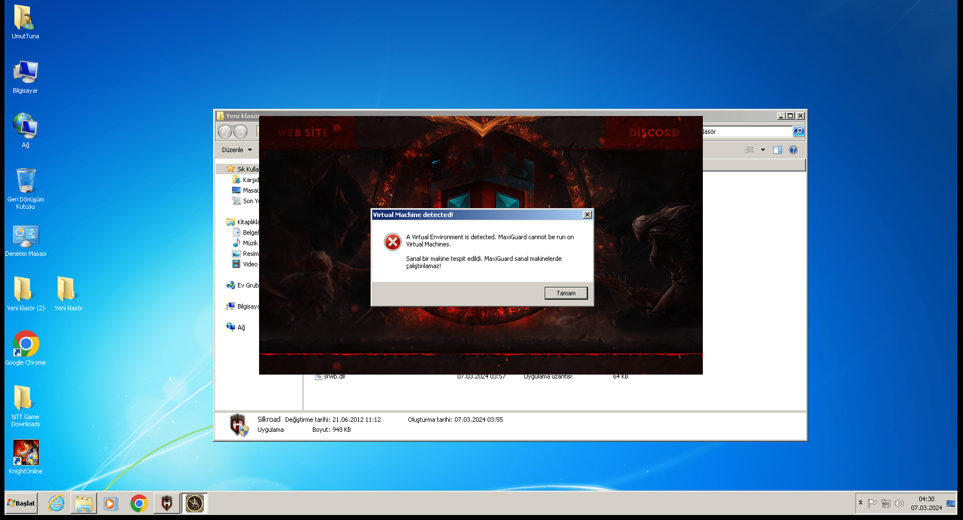Screen dimensions: 963x520
Task: Change view using the view icon in Explorer
Action: (x=749, y=150)
